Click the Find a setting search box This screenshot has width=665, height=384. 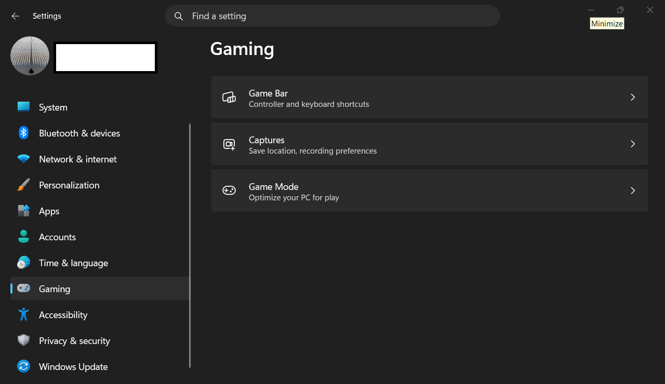pos(332,16)
